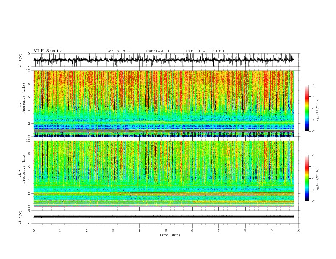Screen dimensions: 336x259
Task: Click the time axis tick label "1"
Action: point(60,231)
